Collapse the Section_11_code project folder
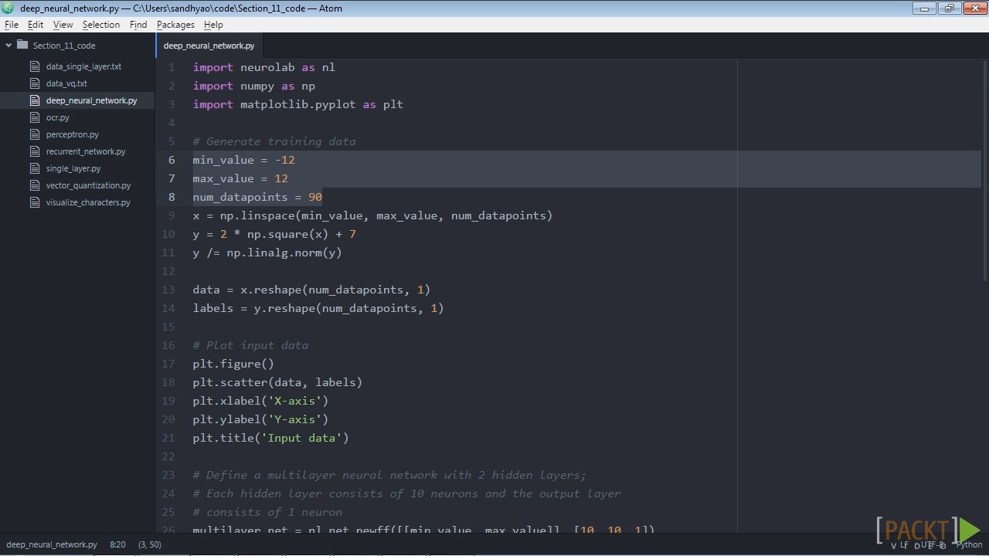The image size is (989, 556). pos(8,46)
